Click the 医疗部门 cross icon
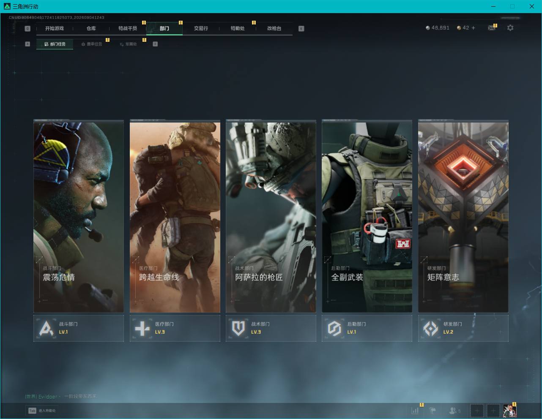The image size is (542, 419). 142,328
